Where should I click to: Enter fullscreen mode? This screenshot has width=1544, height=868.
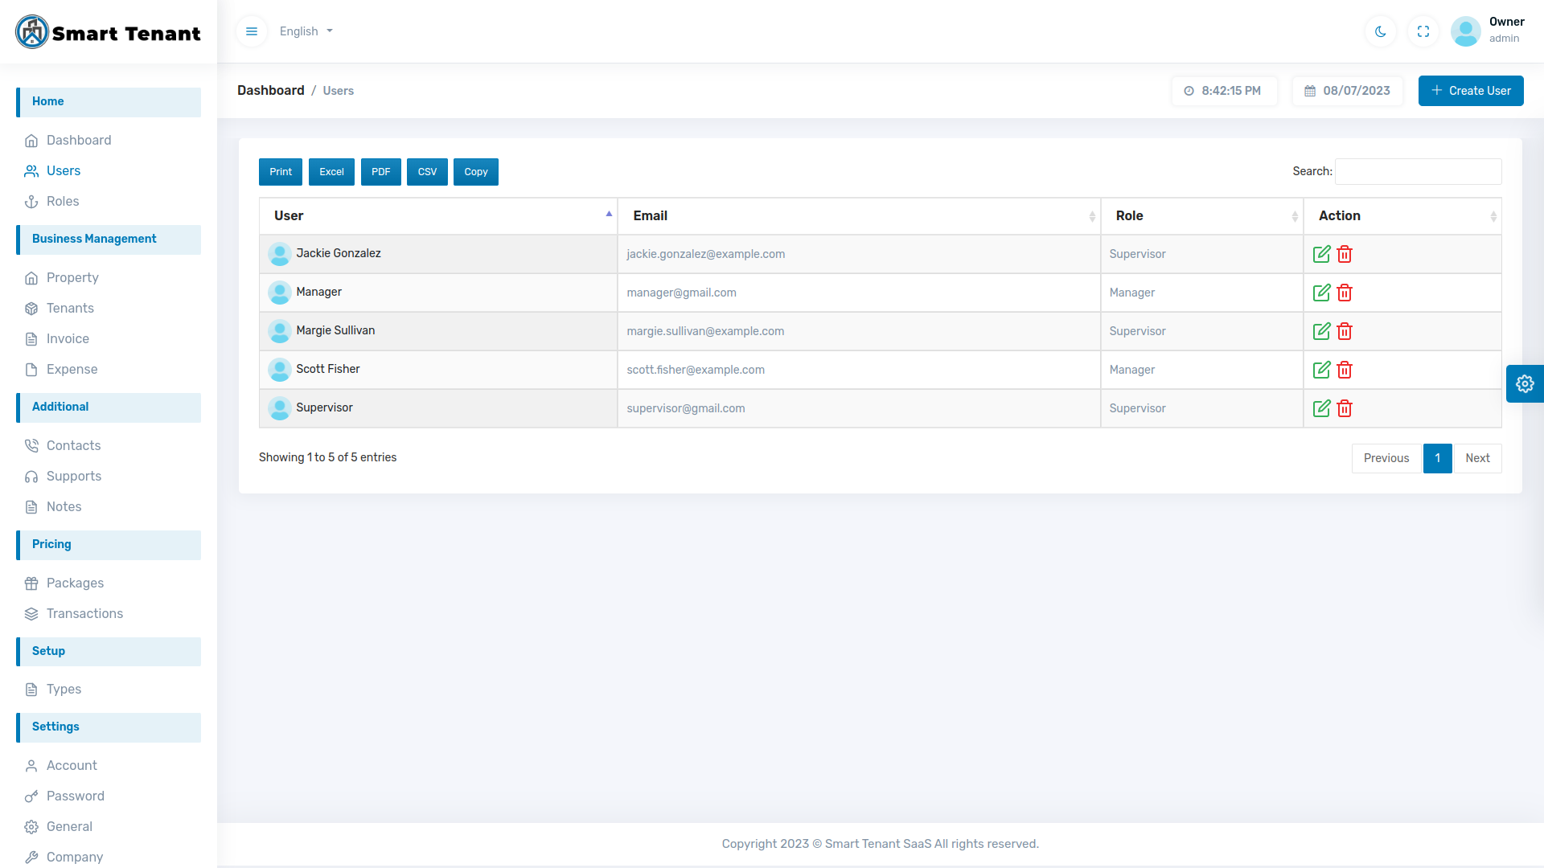click(1423, 31)
